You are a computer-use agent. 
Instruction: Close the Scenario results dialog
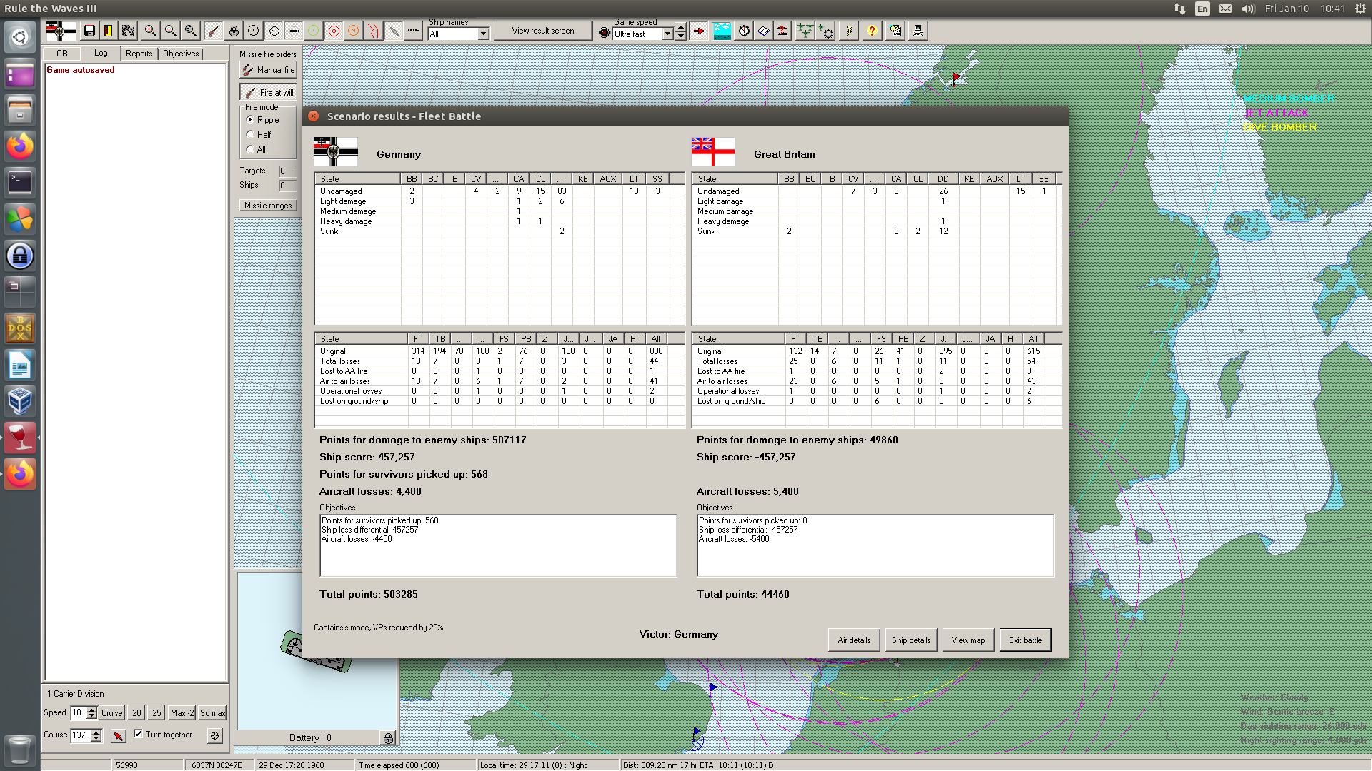(313, 116)
